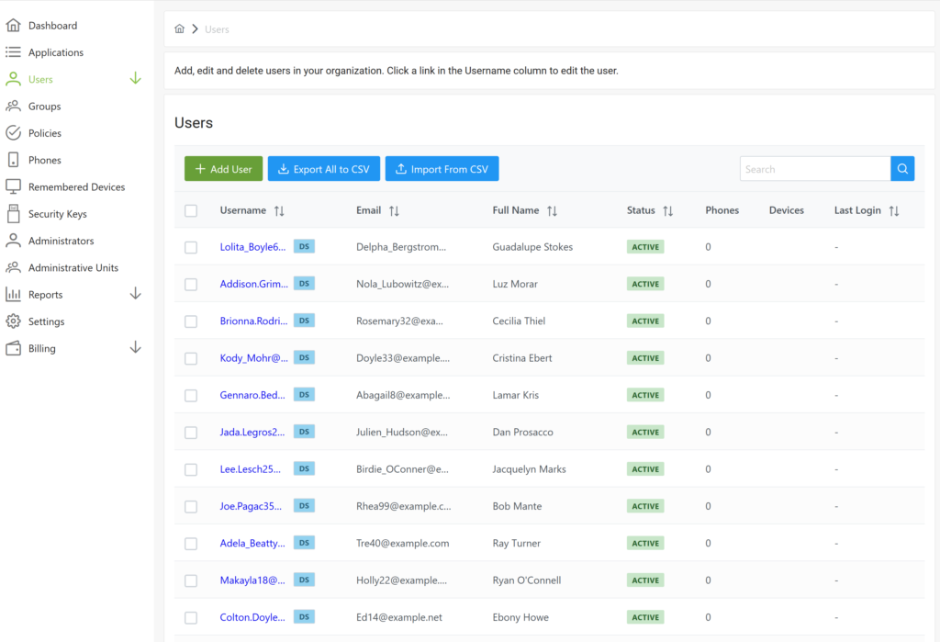The height and width of the screenshot is (642, 940).
Task: Click the search magnifier icon
Action: [902, 168]
